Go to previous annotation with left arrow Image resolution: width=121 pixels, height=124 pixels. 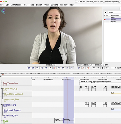coord(94,68)
